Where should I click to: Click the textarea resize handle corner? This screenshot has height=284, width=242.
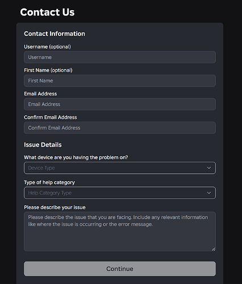pos(214,249)
